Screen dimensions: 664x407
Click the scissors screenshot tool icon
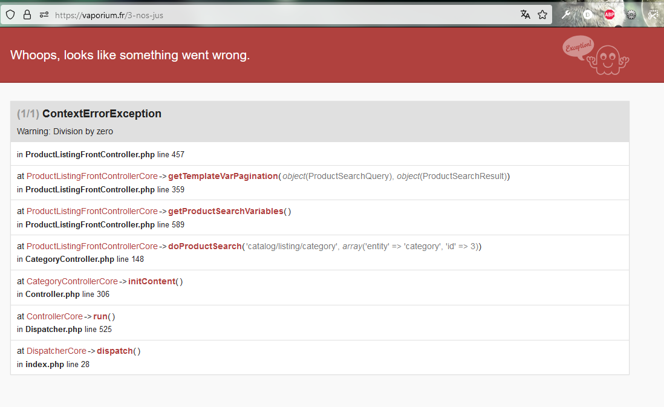point(653,15)
